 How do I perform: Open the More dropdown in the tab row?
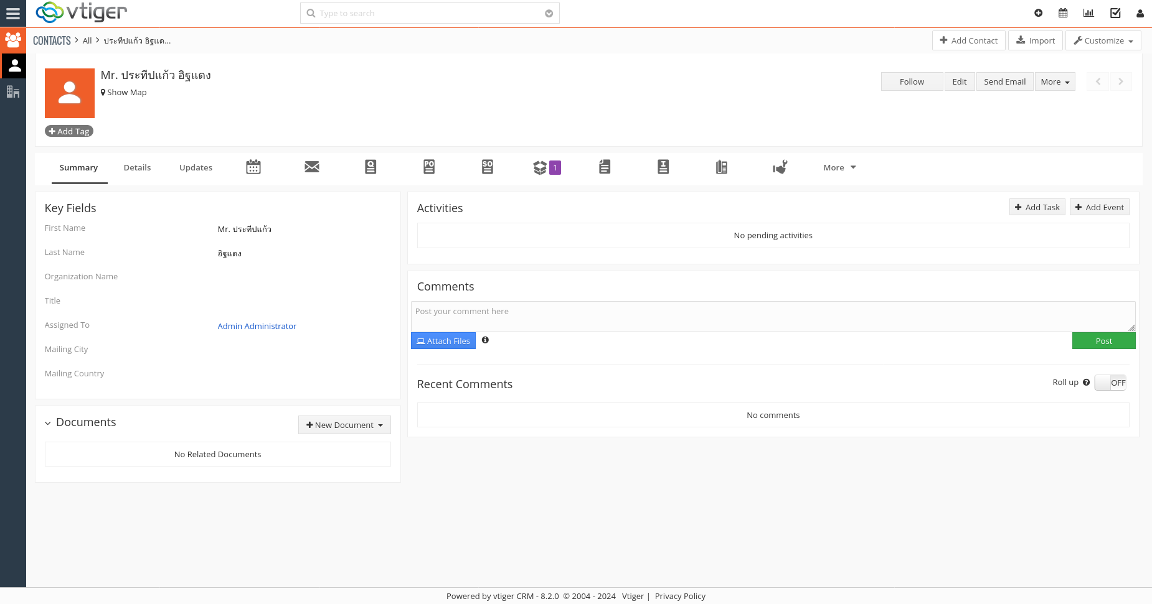coord(838,167)
